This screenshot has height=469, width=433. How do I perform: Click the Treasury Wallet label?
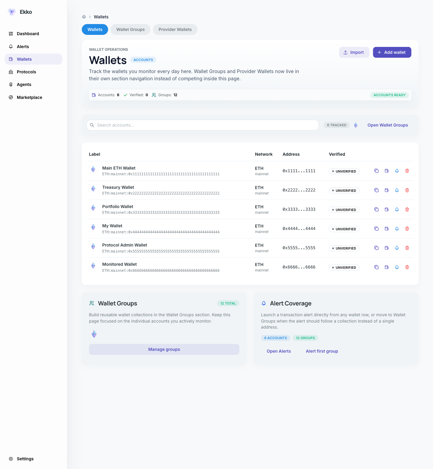(x=118, y=187)
